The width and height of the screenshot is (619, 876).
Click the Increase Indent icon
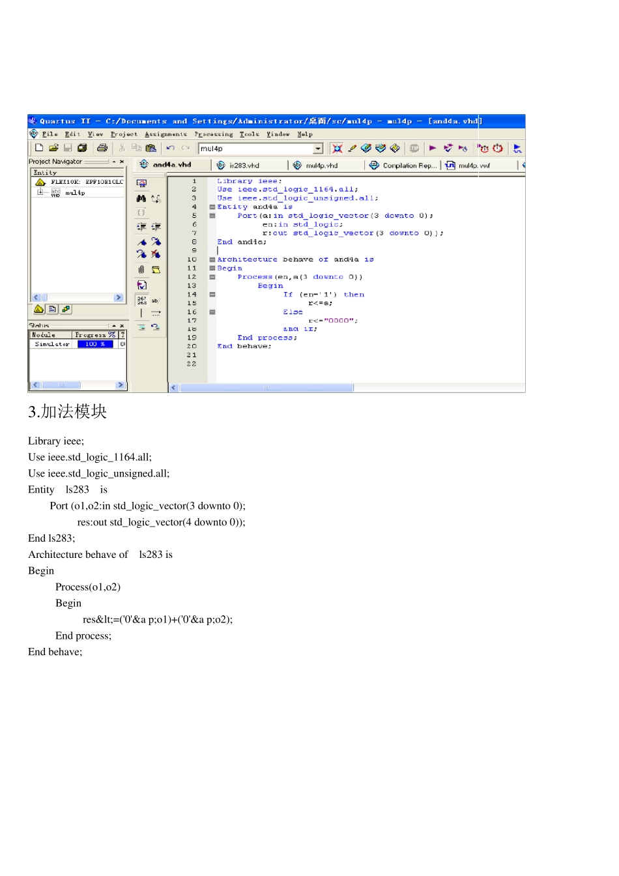coord(141,227)
